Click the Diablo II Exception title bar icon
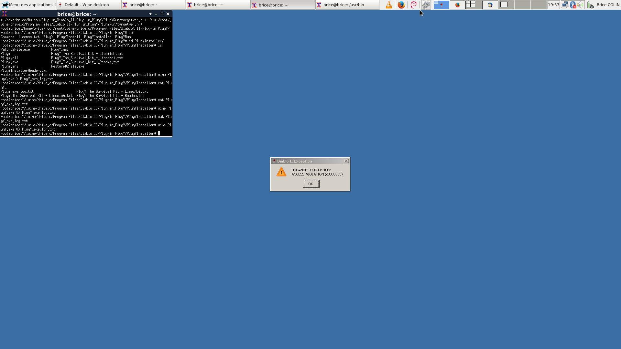 [274, 161]
